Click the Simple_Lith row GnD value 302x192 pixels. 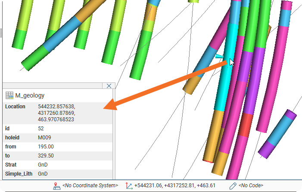43,174
